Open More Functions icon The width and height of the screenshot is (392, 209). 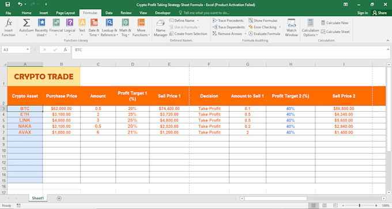[x=141, y=23]
